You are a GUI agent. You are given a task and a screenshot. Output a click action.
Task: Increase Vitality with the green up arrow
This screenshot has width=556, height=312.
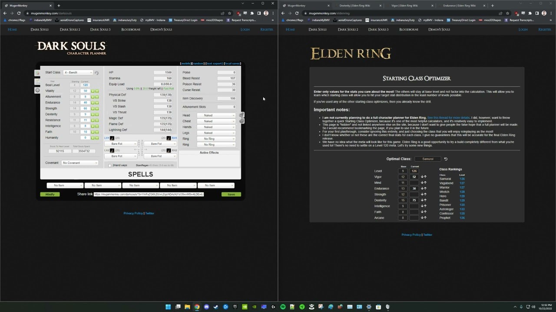97,91
